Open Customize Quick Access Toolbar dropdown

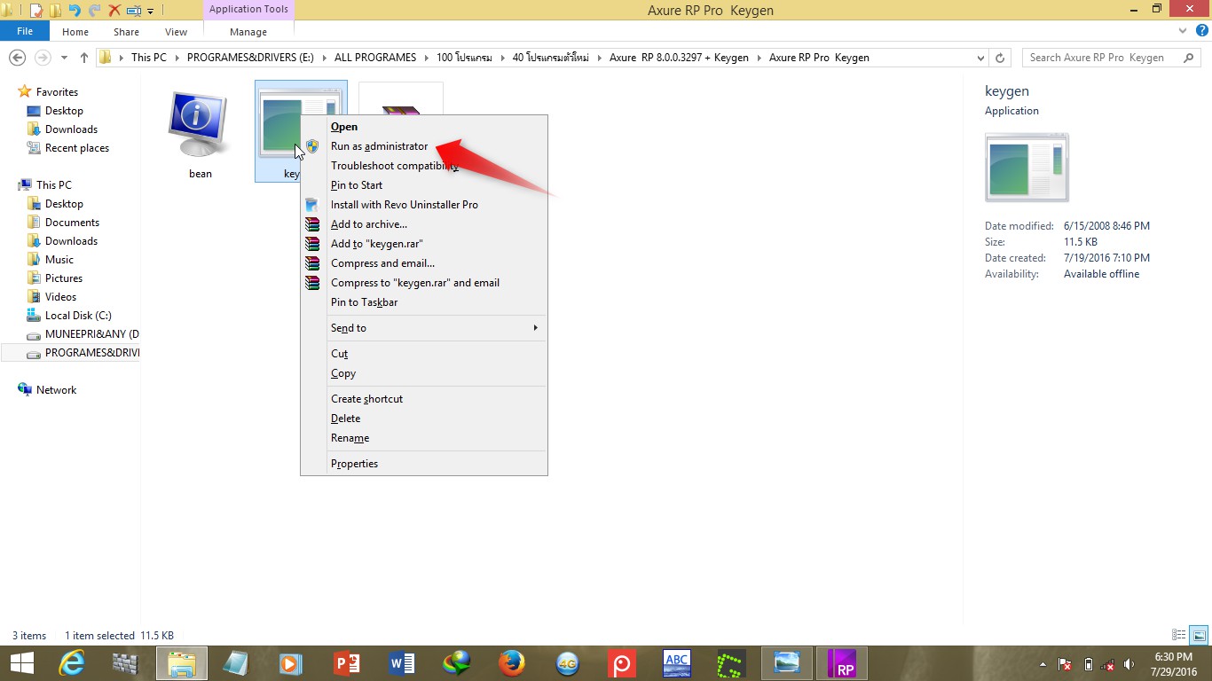[150, 12]
